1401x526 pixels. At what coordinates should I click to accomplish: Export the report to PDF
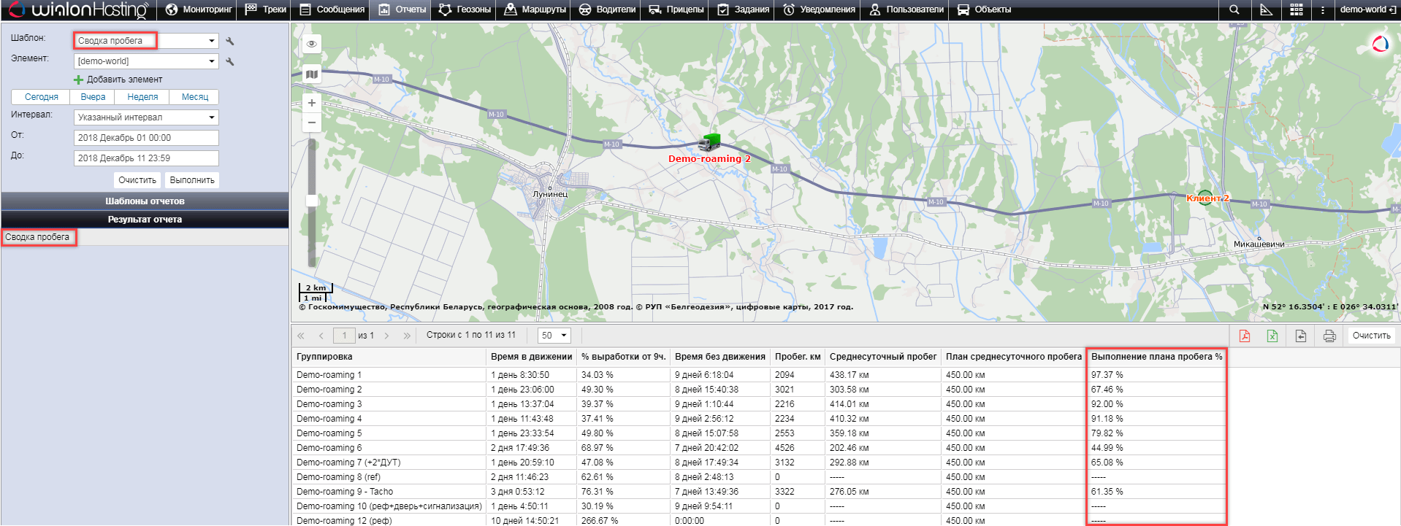(1244, 336)
